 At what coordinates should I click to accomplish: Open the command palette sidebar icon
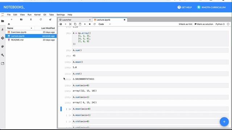(3, 47)
